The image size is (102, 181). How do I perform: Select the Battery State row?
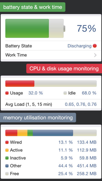[x=51, y=46]
